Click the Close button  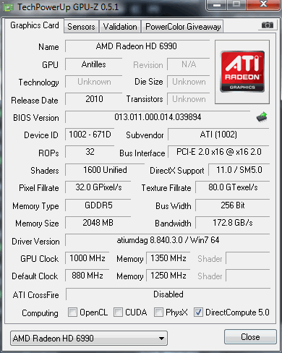pyautogui.click(x=250, y=336)
